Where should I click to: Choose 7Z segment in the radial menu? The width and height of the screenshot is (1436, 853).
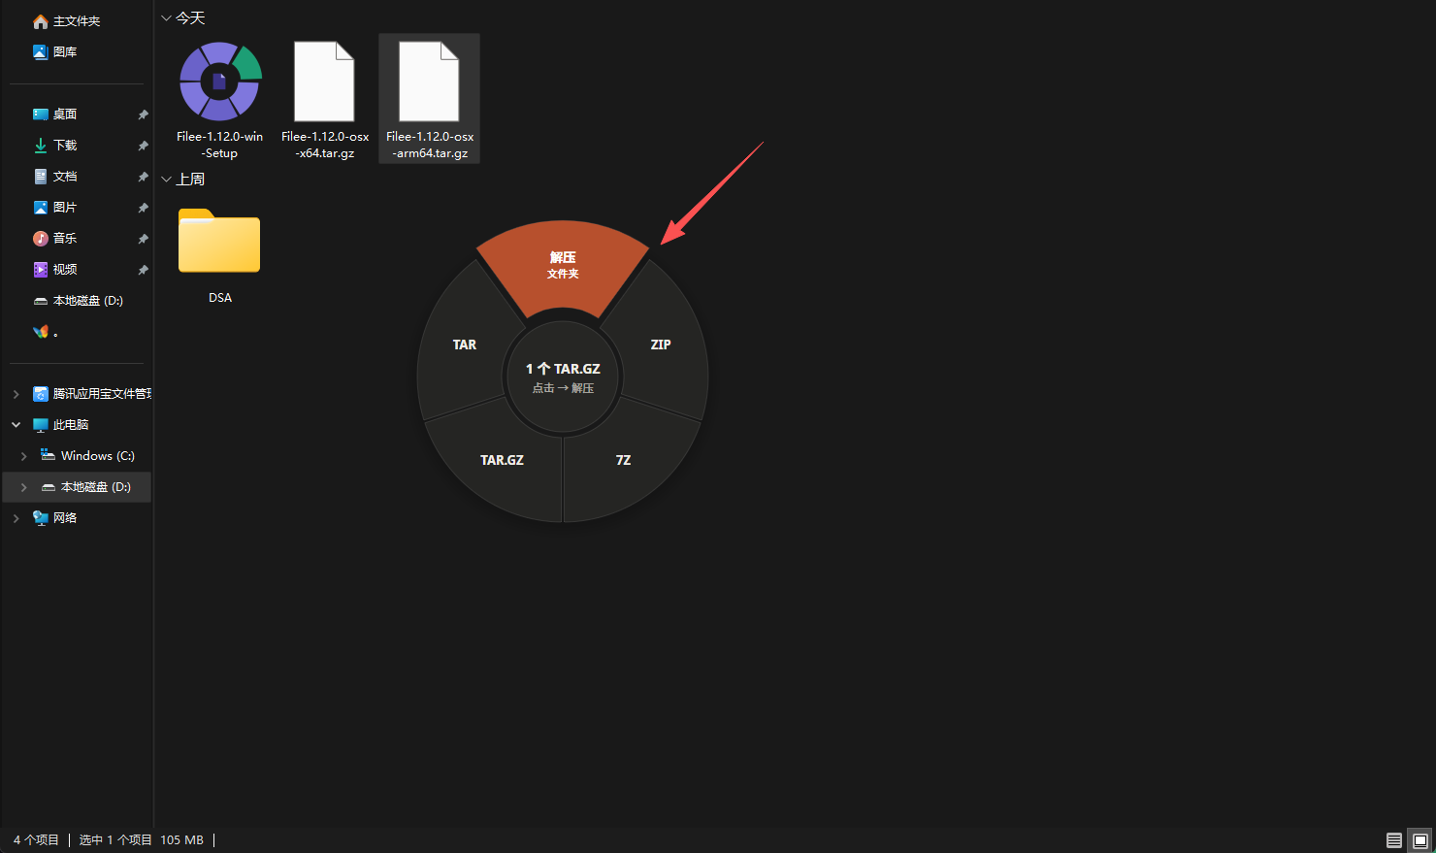point(624,460)
